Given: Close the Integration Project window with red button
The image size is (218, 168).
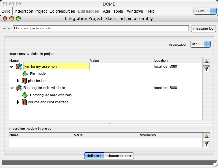Looking at the screenshot, I should click(x=5, y=18).
